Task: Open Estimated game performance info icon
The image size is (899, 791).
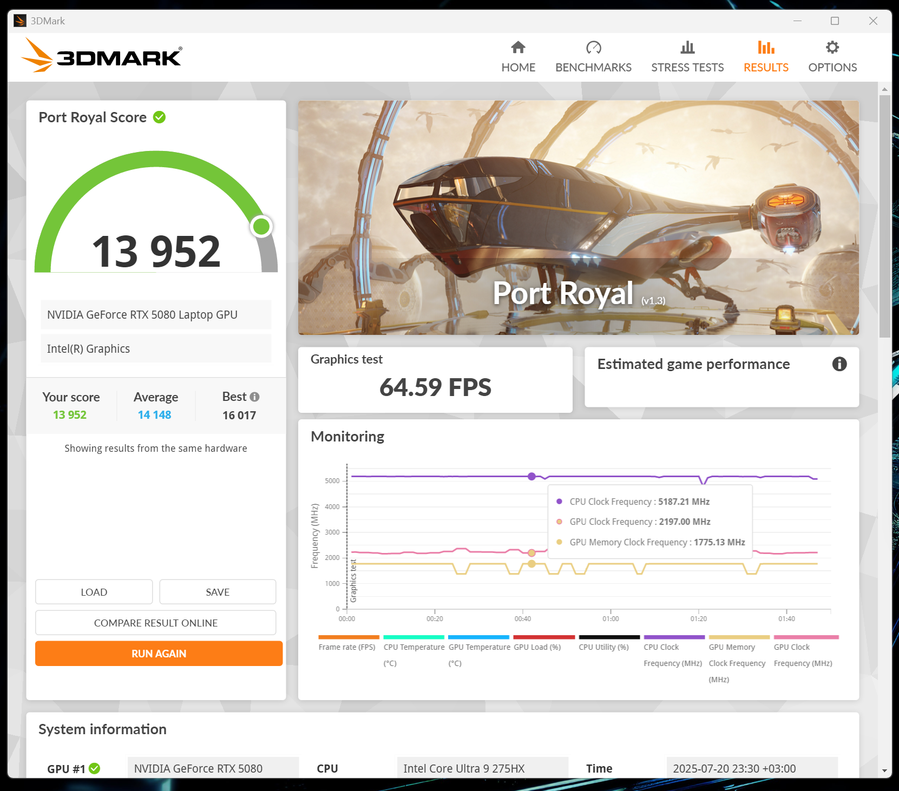Action: 839,364
